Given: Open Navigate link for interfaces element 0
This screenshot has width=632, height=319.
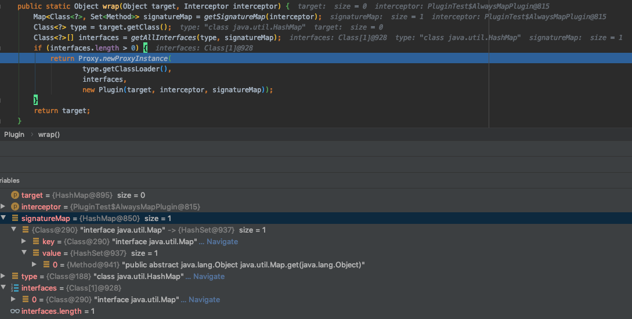Looking at the screenshot, I should click(x=204, y=300).
